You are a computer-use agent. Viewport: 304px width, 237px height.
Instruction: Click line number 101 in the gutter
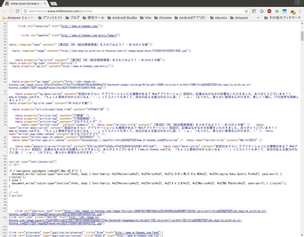(x=4, y=211)
